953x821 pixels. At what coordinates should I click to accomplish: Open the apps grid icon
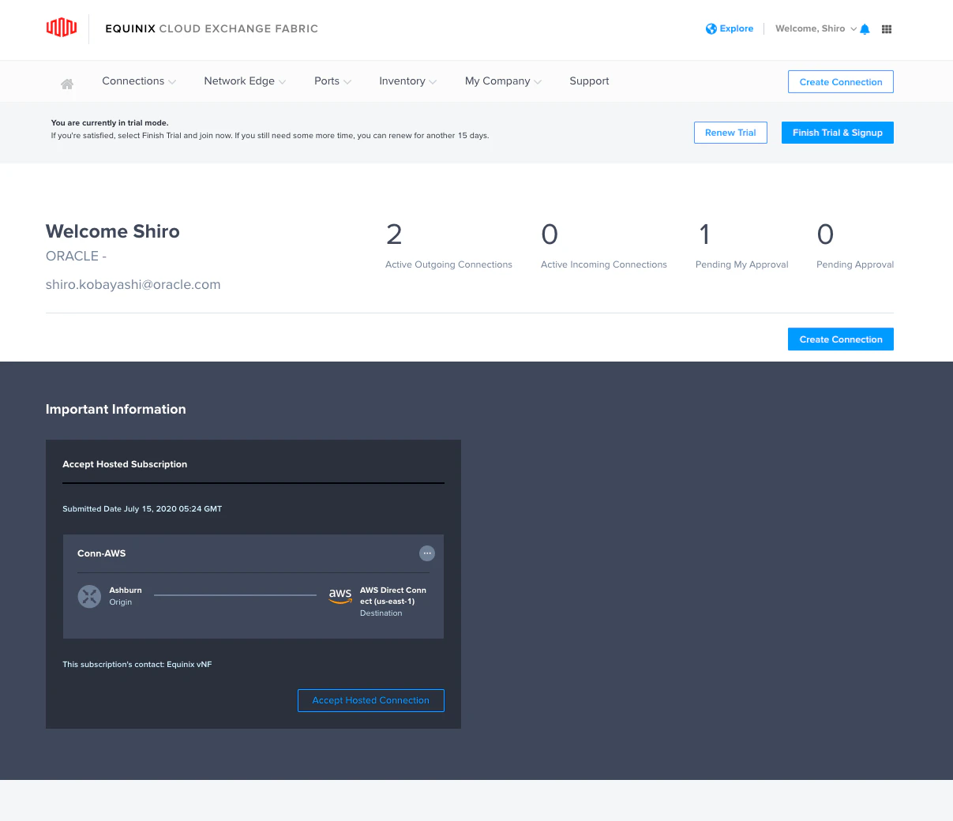click(887, 29)
